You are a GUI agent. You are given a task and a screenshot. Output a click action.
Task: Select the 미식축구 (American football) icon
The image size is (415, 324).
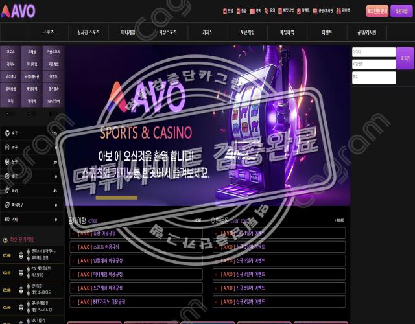[6, 205]
